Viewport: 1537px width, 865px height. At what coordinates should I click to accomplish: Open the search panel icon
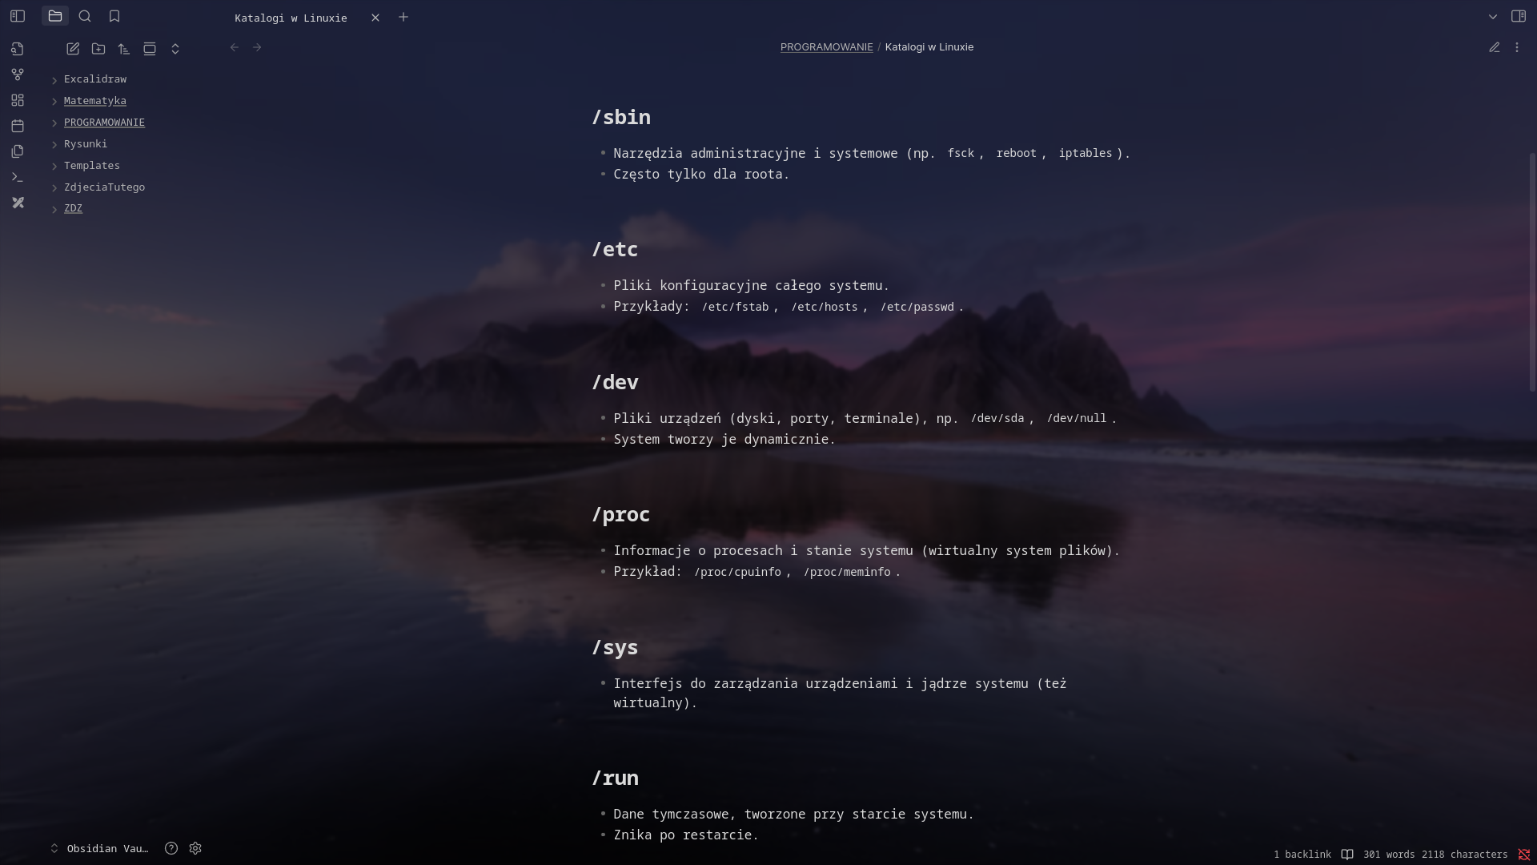85,16
